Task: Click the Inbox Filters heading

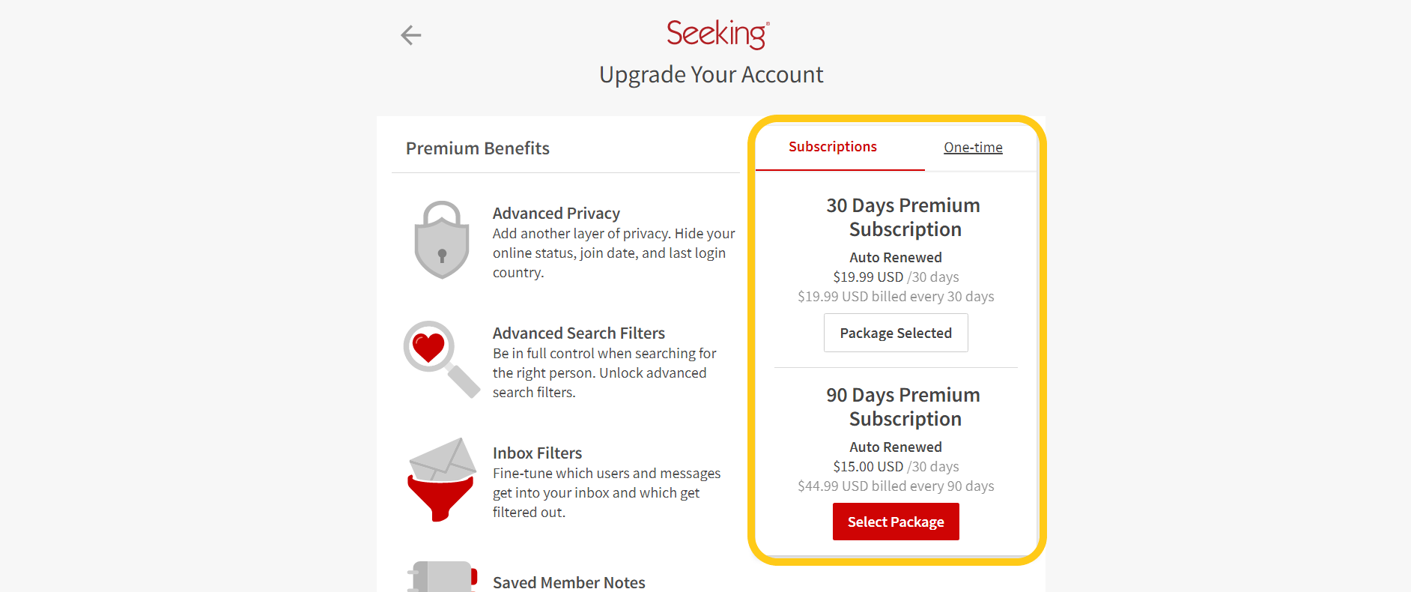Action: click(x=537, y=453)
